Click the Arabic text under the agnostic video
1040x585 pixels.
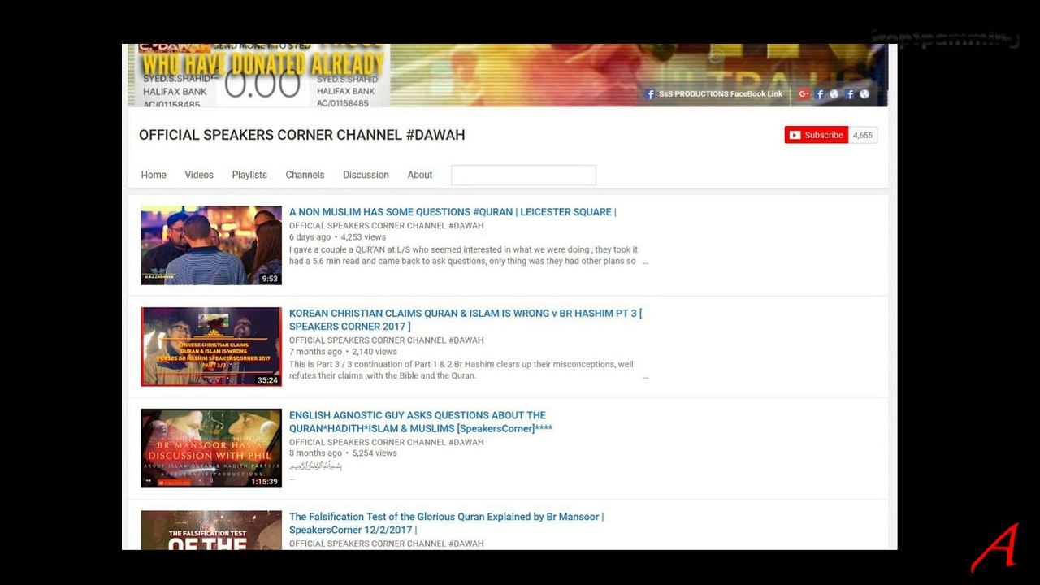point(316,466)
